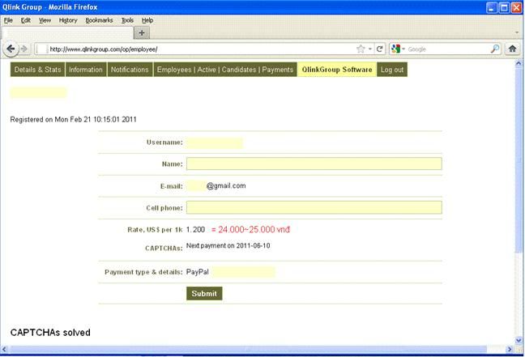Viewport: 525px width, 357px height.
Task: Click the horizontal scrollbar right arrow
Action: (510, 349)
